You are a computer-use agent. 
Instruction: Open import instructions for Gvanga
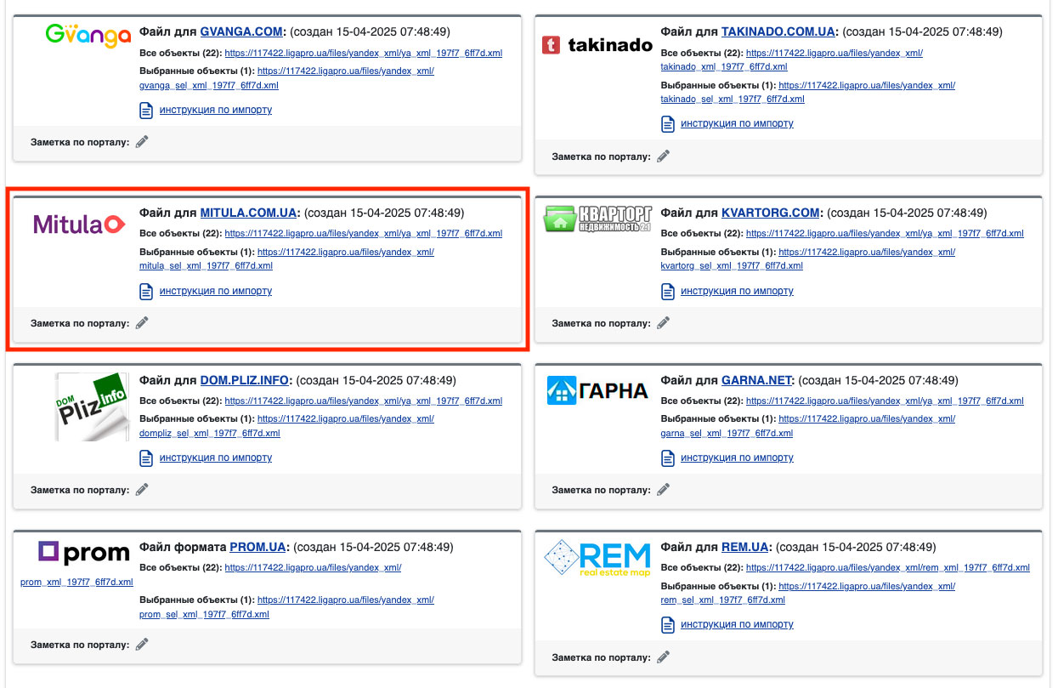pos(216,110)
